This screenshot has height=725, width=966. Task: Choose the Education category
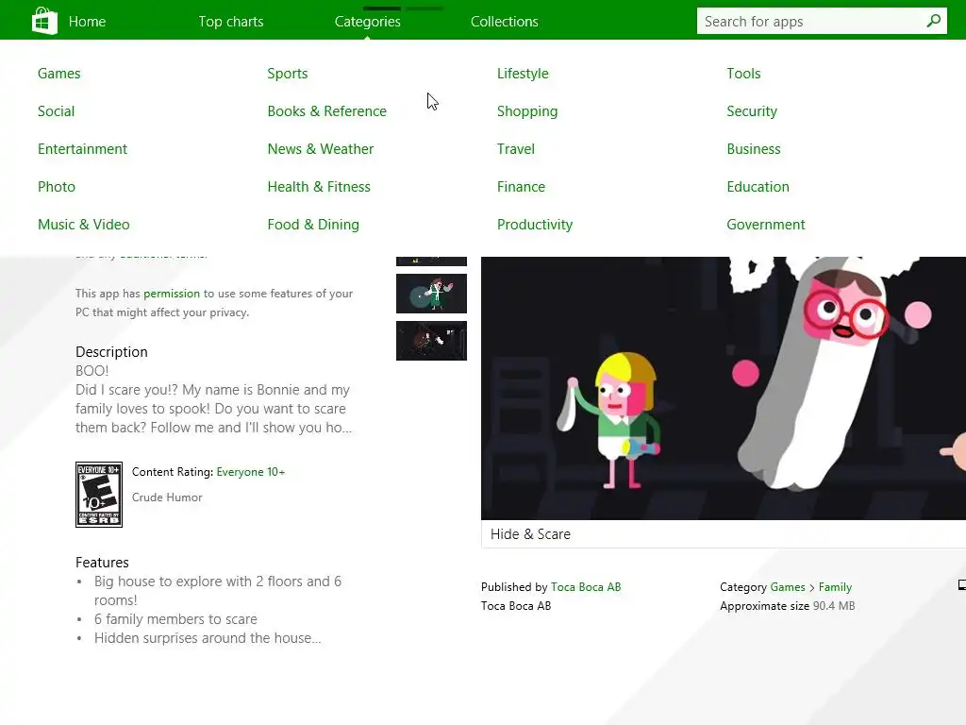pyautogui.click(x=758, y=187)
